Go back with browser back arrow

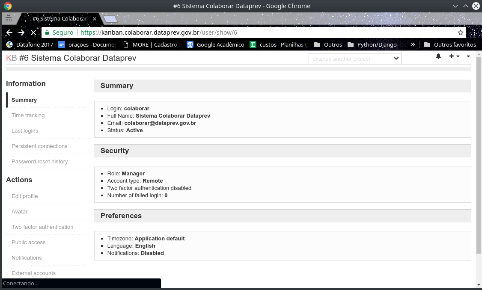[x=9, y=33]
